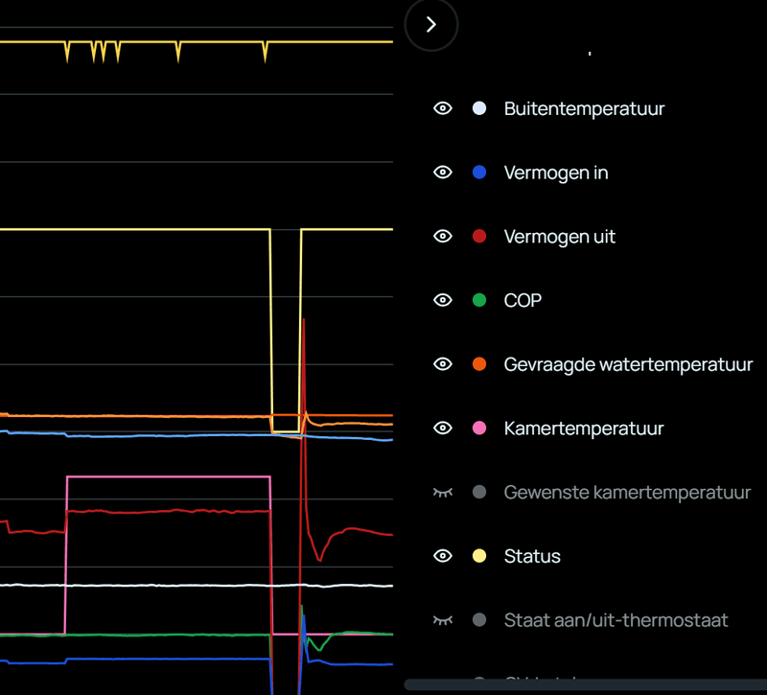Click the blue Vermogen in color dot
767x695 pixels.
[479, 173]
